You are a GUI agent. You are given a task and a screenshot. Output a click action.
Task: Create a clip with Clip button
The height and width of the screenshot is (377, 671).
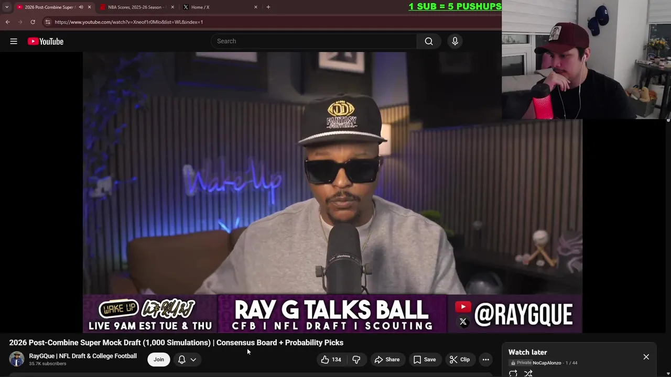tap(460, 360)
